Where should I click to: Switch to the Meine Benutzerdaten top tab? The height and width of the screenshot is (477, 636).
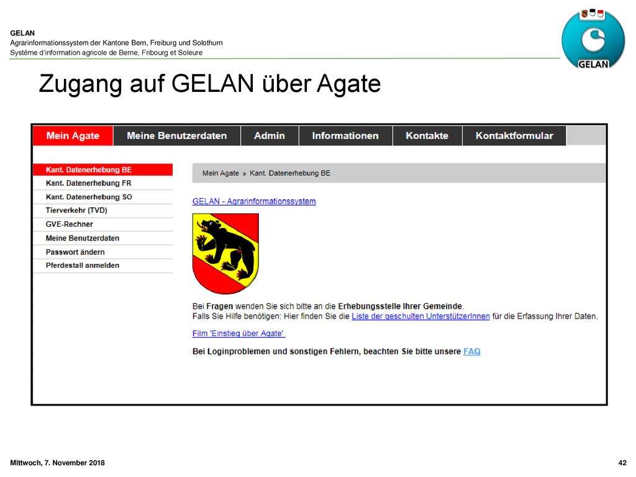(177, 135)
